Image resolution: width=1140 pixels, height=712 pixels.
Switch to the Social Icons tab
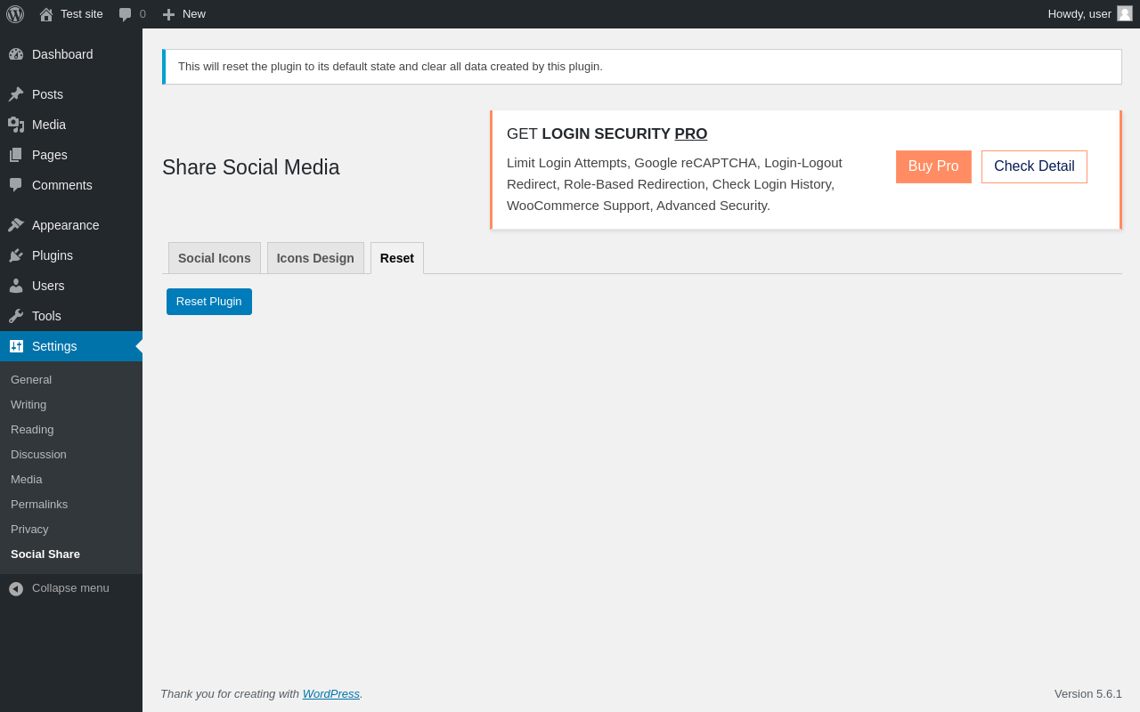click(x=215, y=258)
